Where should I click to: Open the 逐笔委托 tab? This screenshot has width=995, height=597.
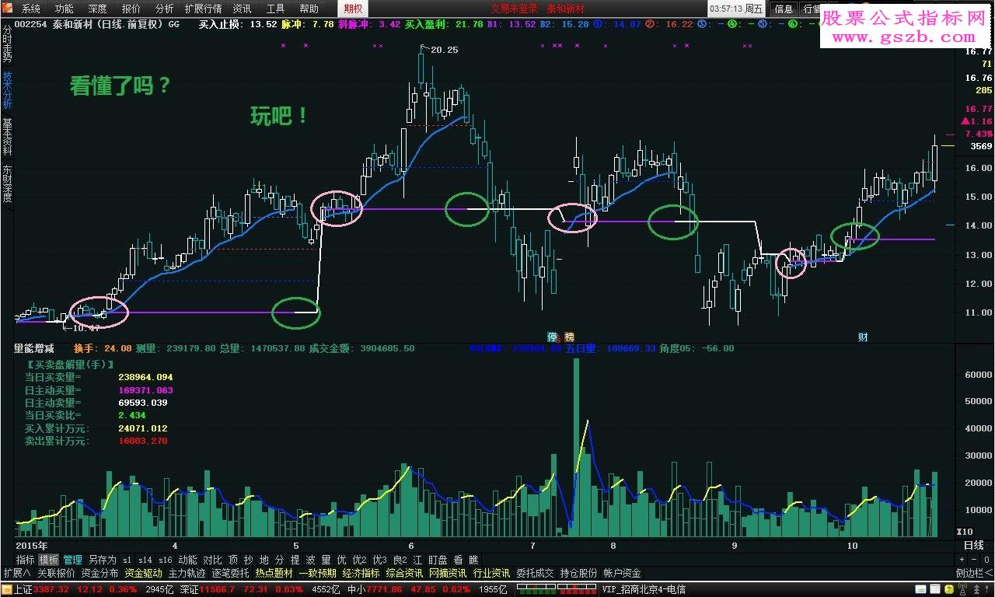(x=231, y=573)
